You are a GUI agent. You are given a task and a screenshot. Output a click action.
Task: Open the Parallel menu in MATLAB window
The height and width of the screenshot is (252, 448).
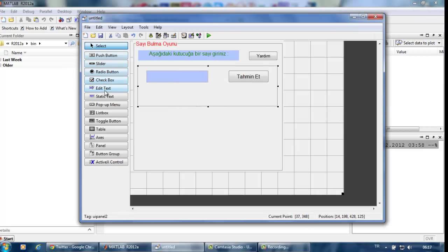point(46,12)
